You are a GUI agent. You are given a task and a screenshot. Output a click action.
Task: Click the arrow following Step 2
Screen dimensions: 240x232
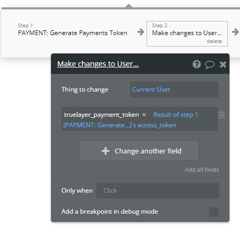click(x=235, y=32)
